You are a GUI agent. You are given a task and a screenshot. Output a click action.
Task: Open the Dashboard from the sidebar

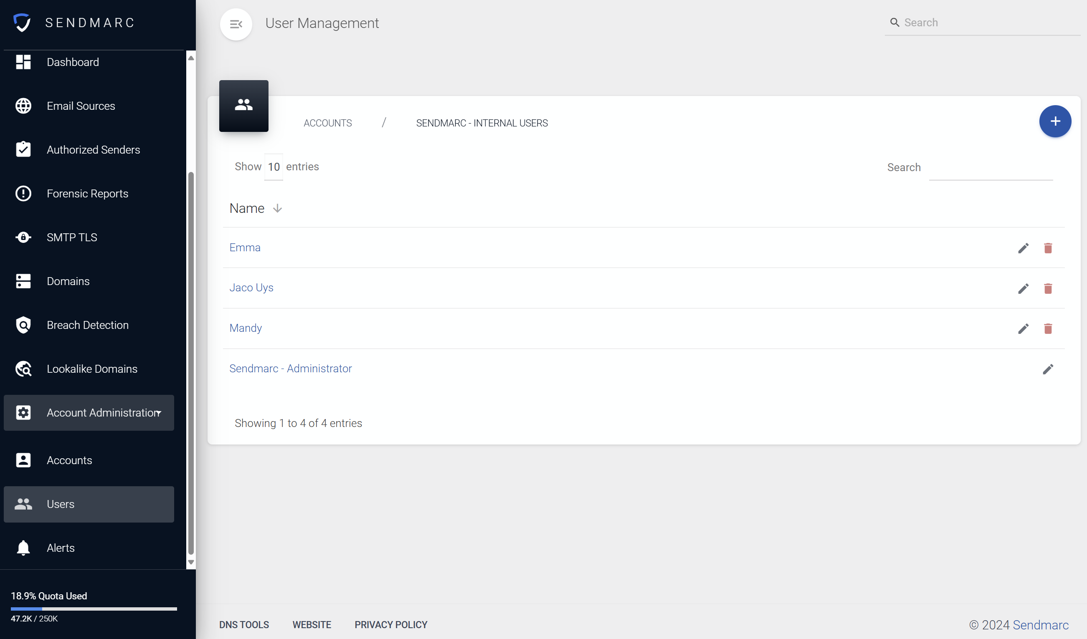73,62
